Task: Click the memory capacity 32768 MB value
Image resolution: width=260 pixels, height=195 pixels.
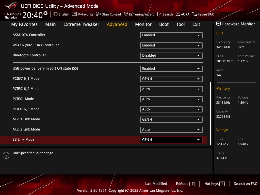Action: [223, 117]
